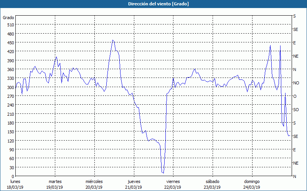Click the "miércoles" day label
Image resolution: width=307 pixels, height=191 pixels.
point(94,181)
